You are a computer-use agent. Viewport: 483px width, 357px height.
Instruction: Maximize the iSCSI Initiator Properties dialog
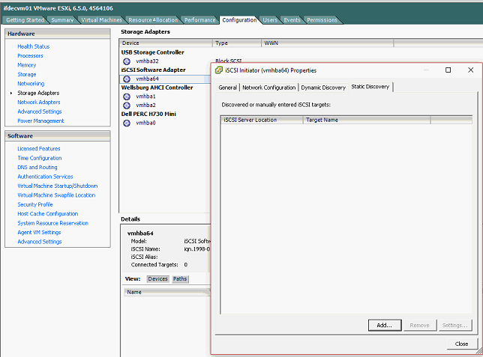448,70
